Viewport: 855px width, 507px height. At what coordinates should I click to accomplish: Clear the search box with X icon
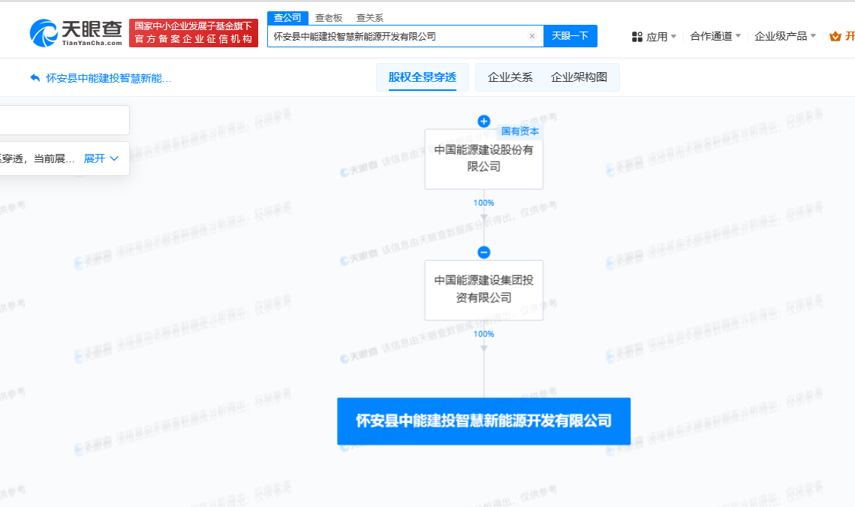532,37
